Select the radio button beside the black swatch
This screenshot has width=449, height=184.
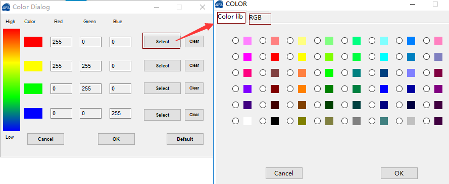263,121
